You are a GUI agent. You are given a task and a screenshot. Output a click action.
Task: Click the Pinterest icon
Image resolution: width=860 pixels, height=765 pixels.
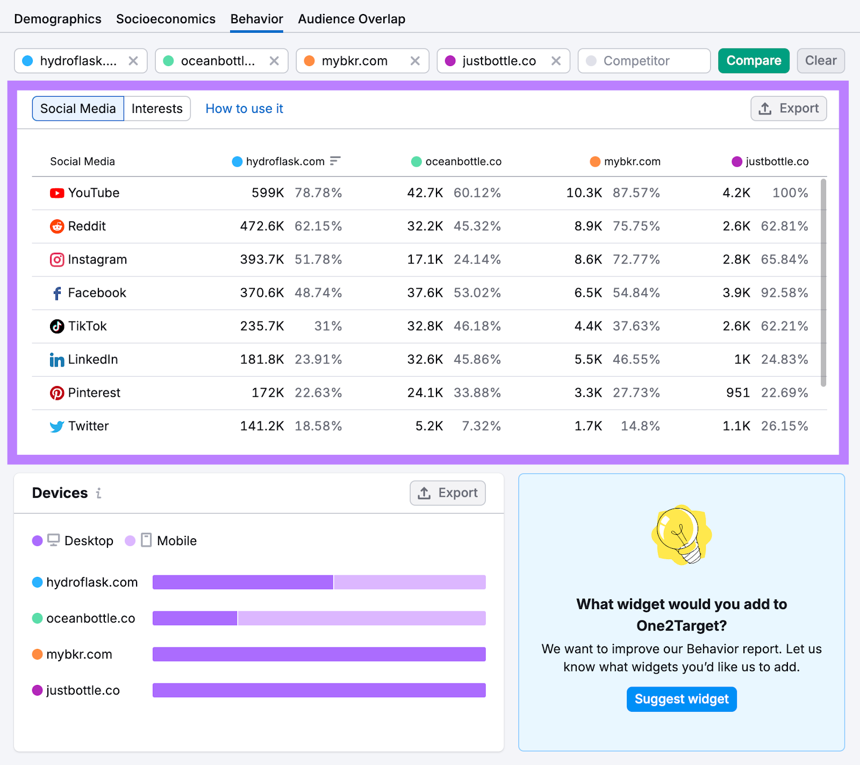click(56, 392)
